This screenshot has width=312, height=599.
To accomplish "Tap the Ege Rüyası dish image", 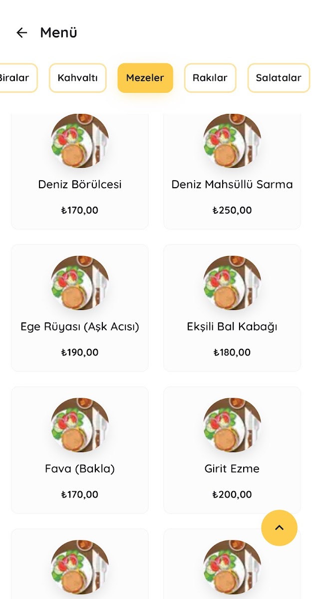I will pyautogui.click(x=80, y=283).
